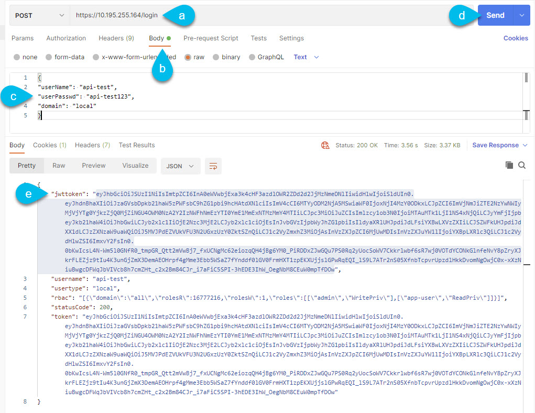
Task: Open the POST method dropdown
Action: tap(39, 15)
